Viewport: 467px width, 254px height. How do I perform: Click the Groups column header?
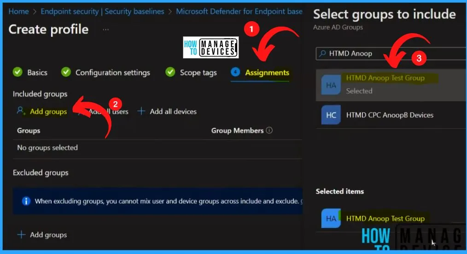click(x=29, y=131)
